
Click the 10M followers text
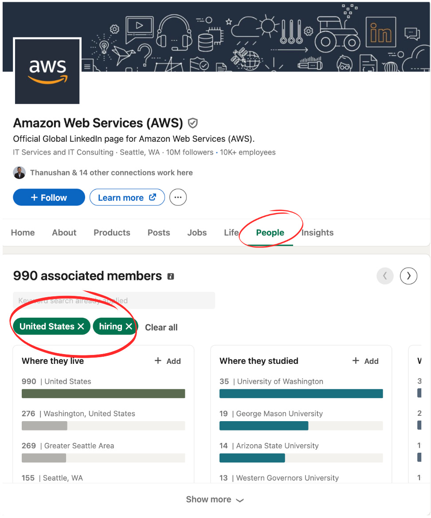tap(190, 153)
